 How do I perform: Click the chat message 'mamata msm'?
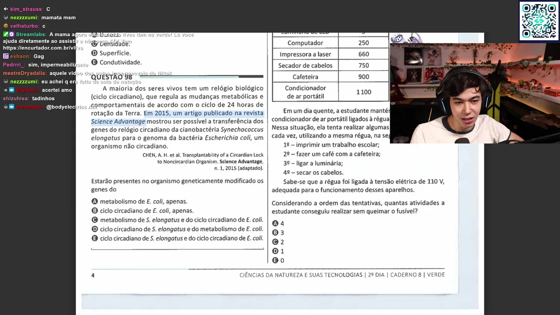click(58, 18)
